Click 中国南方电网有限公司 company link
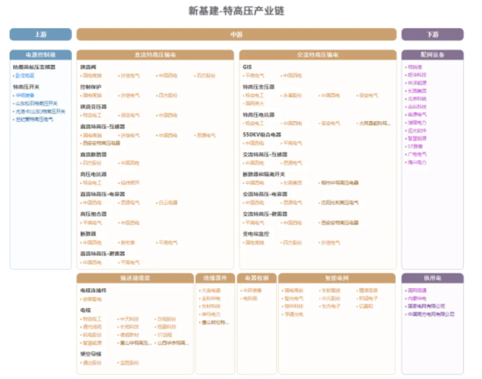The height and width of the screenshot is (379, 482). point(431,315)
